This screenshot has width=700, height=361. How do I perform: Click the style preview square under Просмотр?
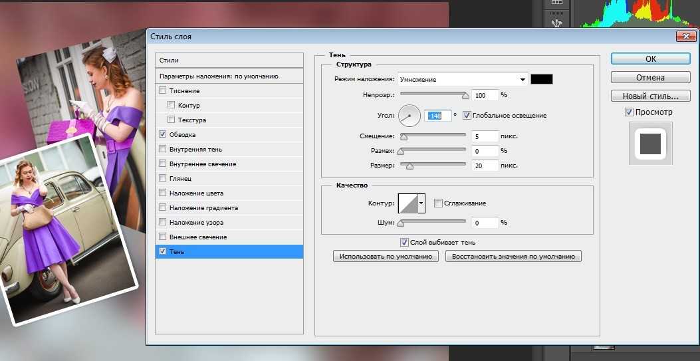tap(649, 144)
